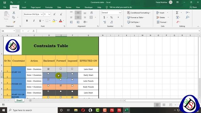Check Forward box in the Late Start row 3
This screenshot has width=201, height=113.
61,69
